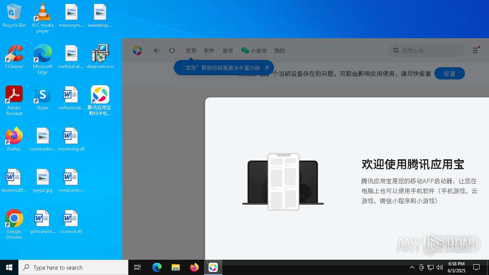Open the volume control in tray
Viewport: 489px width, 275px height.
(440, 267)
